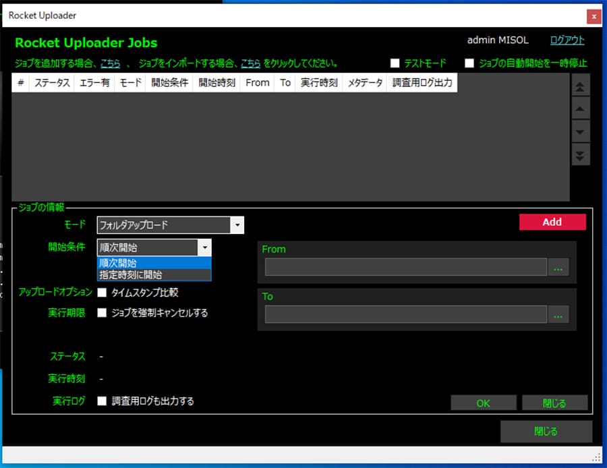The image size is (607, 468).
Task: Click the bottom 閉じる window button
Action: pyautogui.click(x=546, y=432)
